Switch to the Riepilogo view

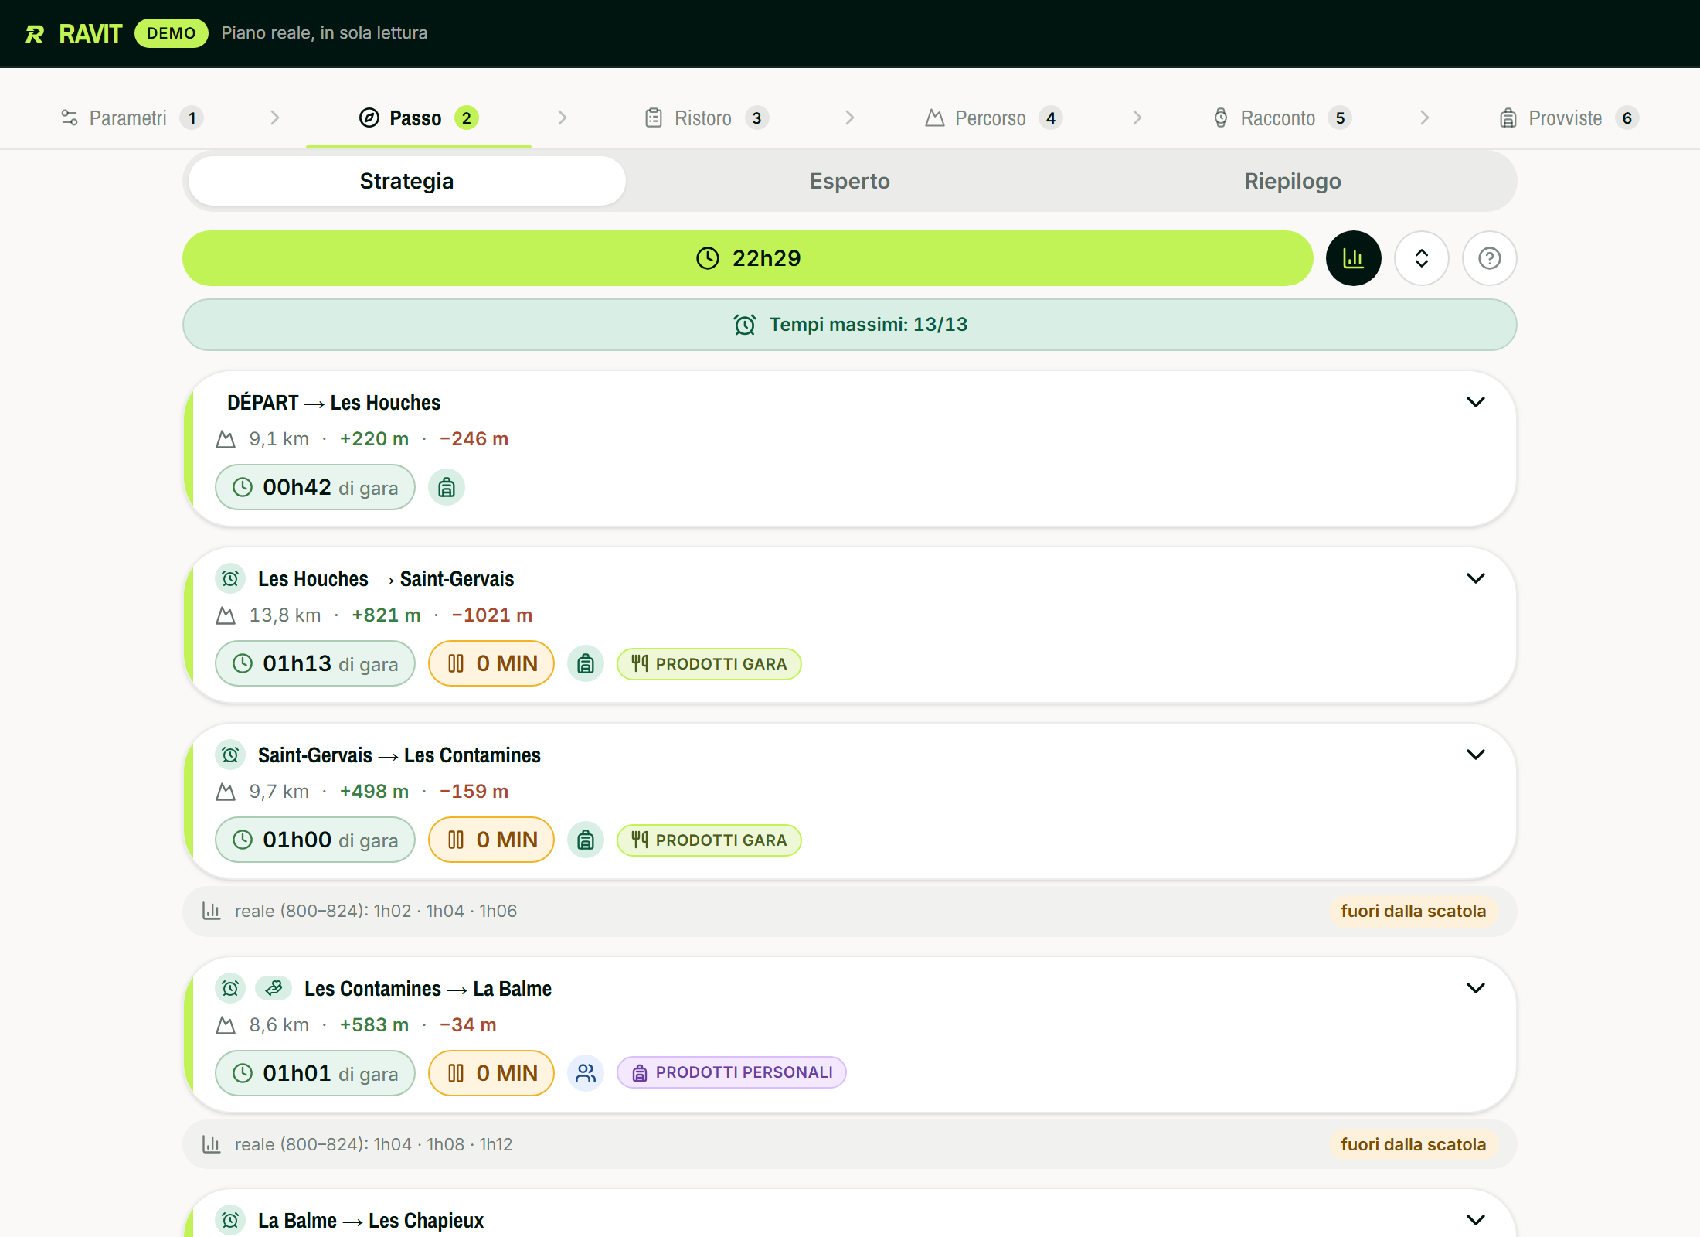[x=1292, y=181]
